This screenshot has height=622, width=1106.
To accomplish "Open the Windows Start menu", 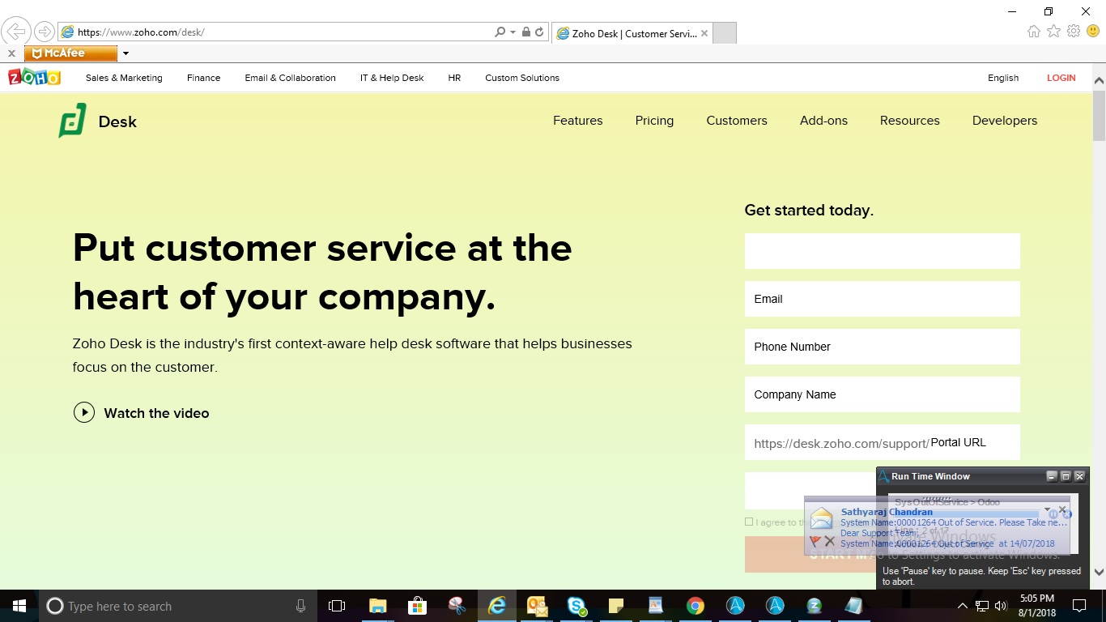I will pyautogui.click(x=19, y=606).
